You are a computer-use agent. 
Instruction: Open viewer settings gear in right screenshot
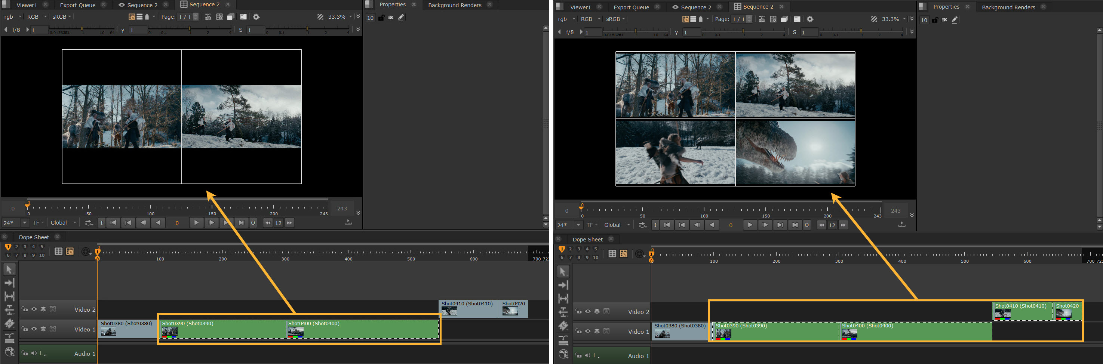coord(810,19)
